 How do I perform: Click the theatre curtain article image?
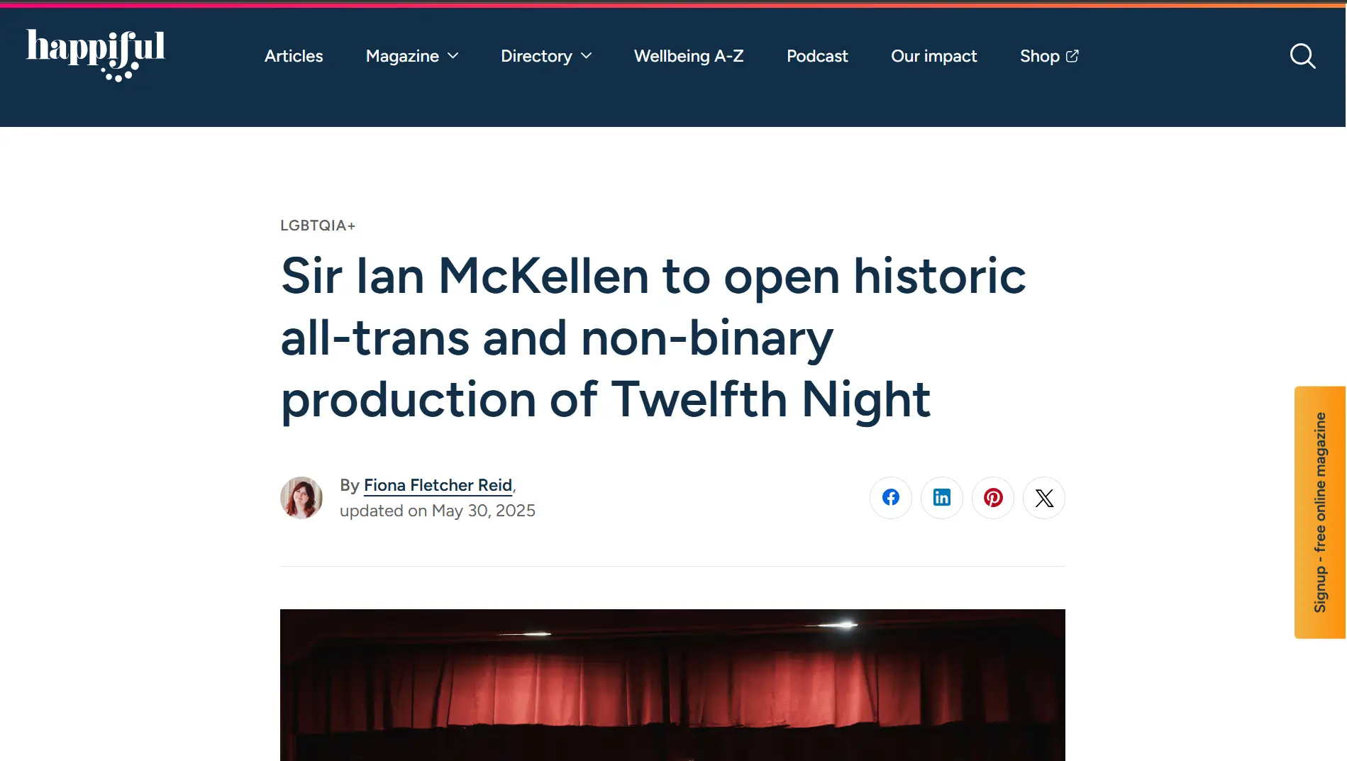pos(672,685)
